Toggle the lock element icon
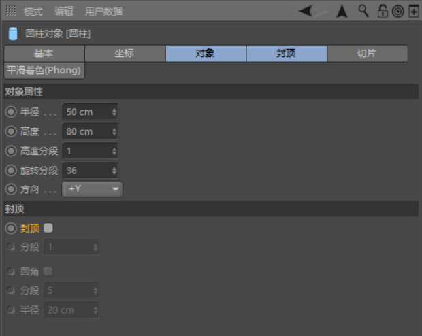This screenshot has height=336, width=422. coord(382,12)
